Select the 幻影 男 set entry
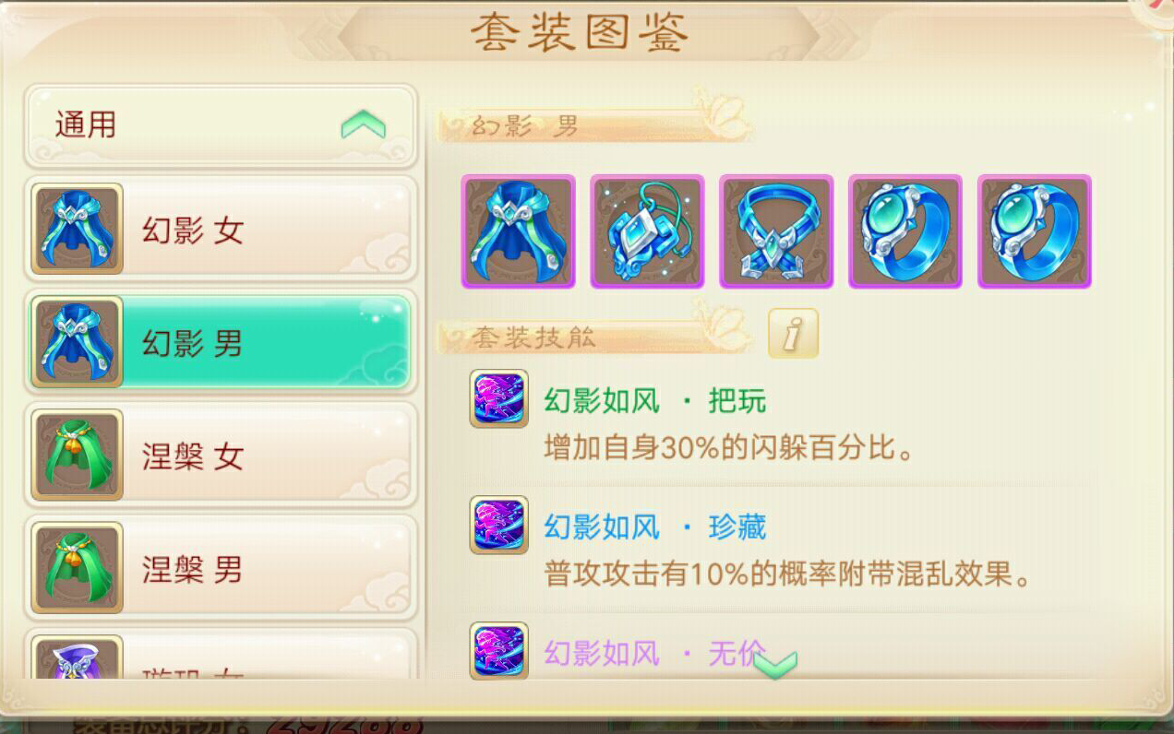1174x734 pixels. [221, 341]
